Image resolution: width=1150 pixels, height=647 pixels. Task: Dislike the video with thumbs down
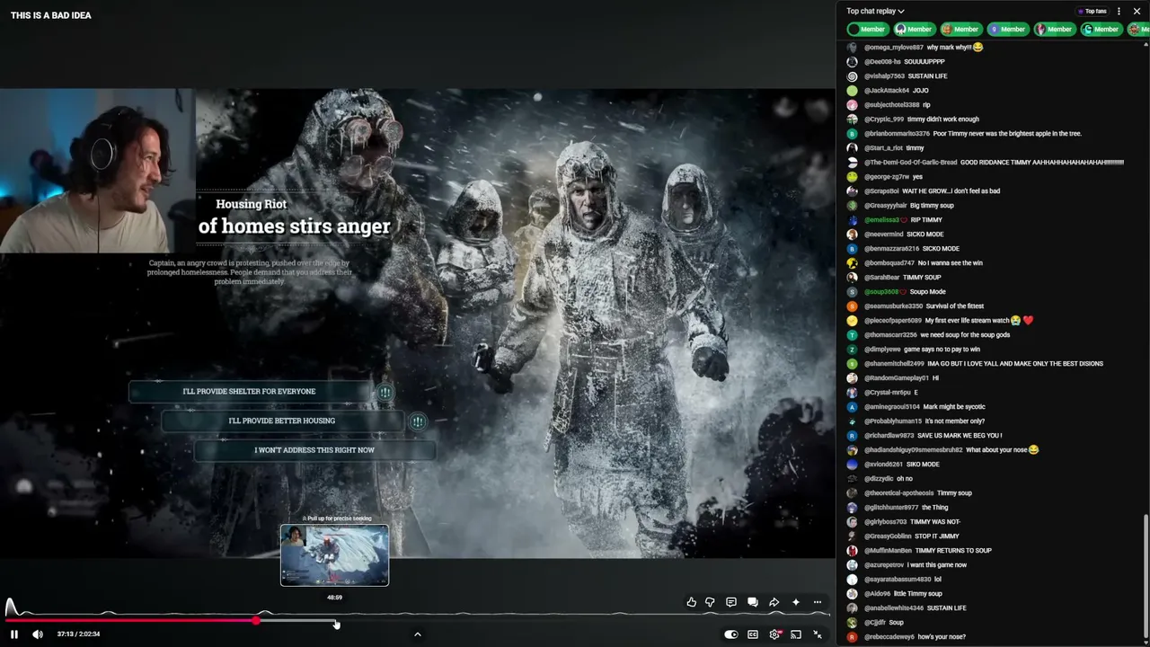(710, 602)
